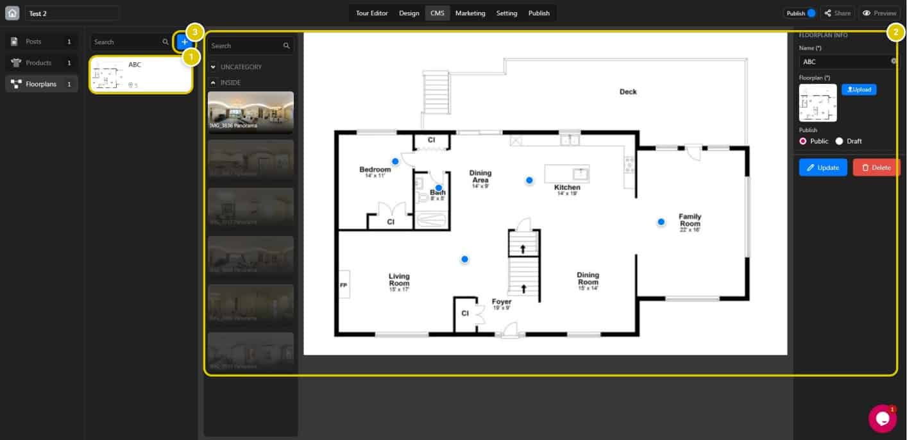
Task: Select the Draft publish option
Action: click(x=839, y=141)
